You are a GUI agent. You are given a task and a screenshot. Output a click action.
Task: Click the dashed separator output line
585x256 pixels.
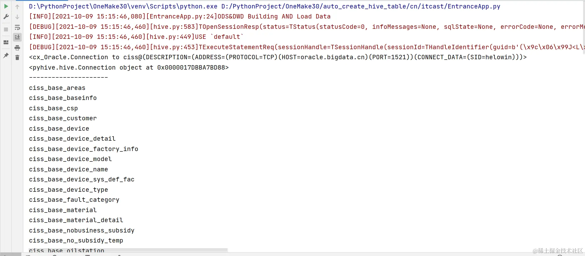(x=69, y=77)
